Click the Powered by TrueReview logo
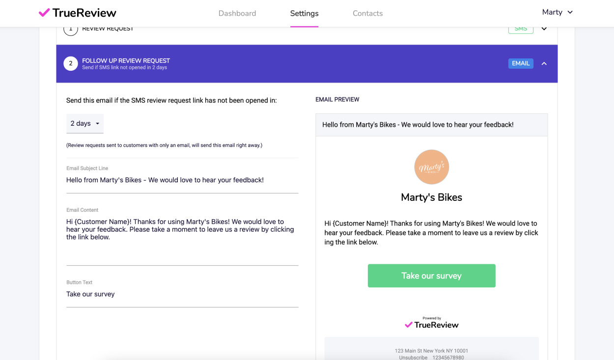The width and height of the screenshot is (614, 360). click(x=431, y=323)
